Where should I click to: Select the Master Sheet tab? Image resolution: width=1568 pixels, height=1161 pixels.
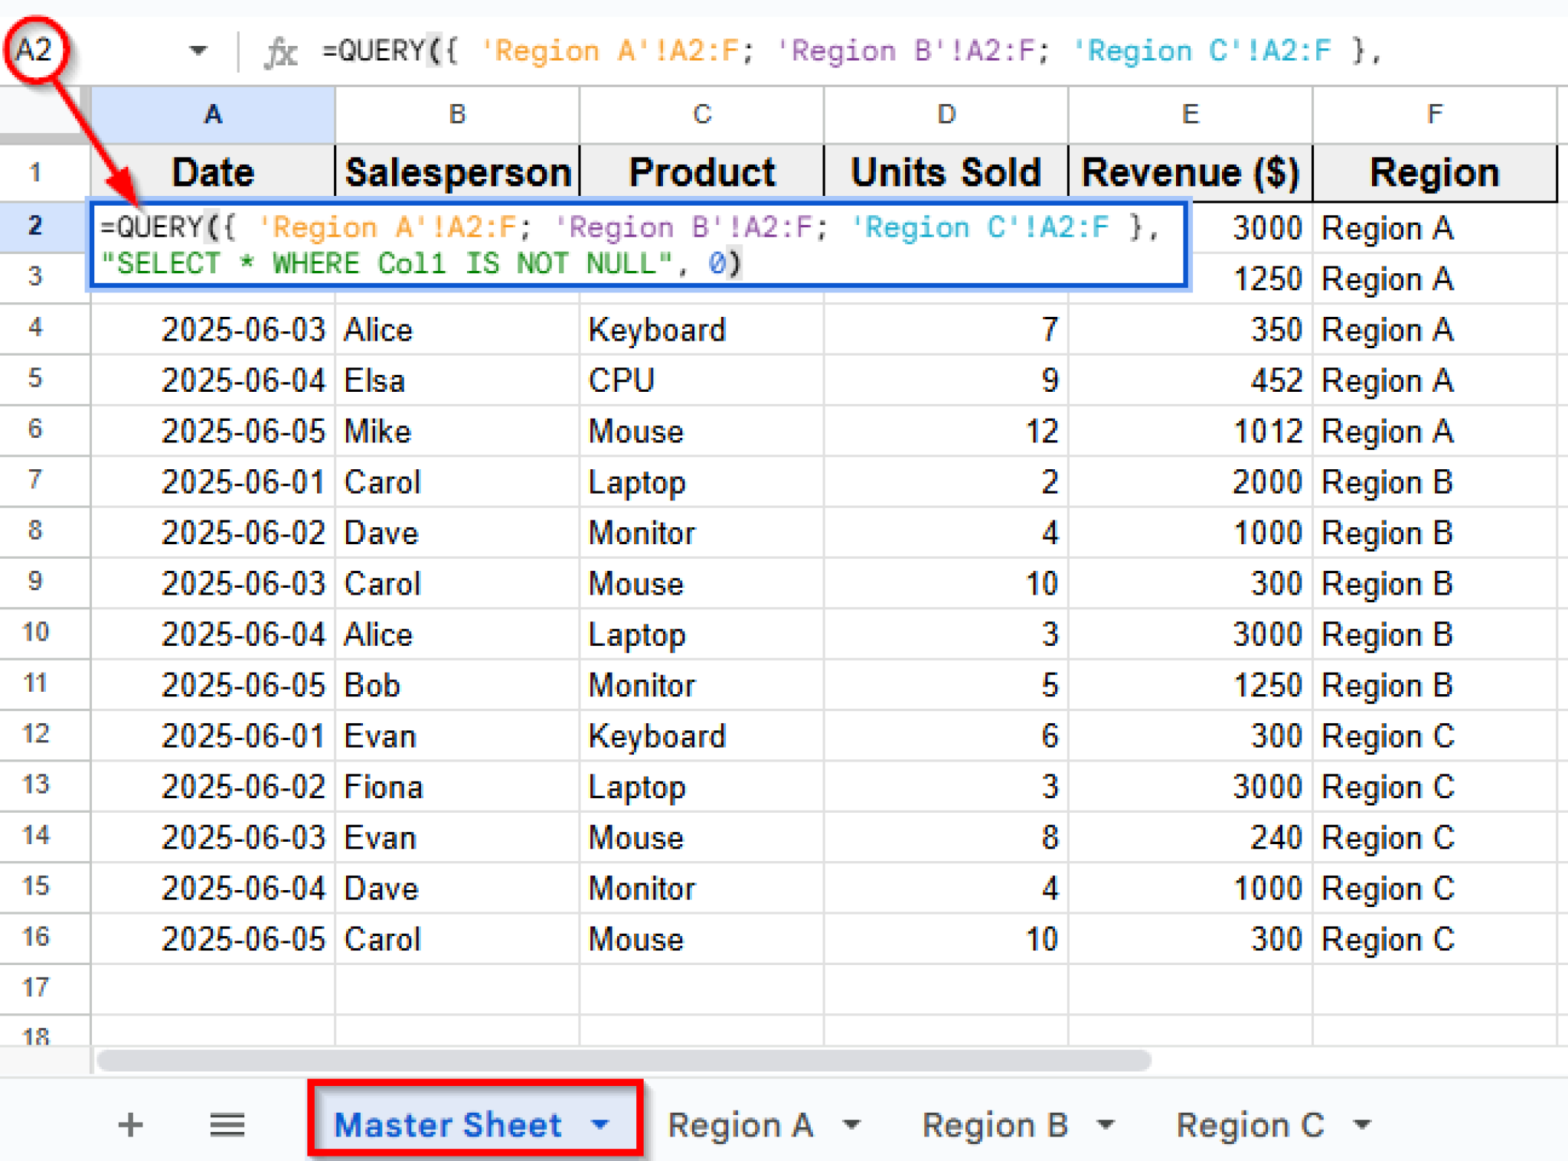(x=448, y=1125)
